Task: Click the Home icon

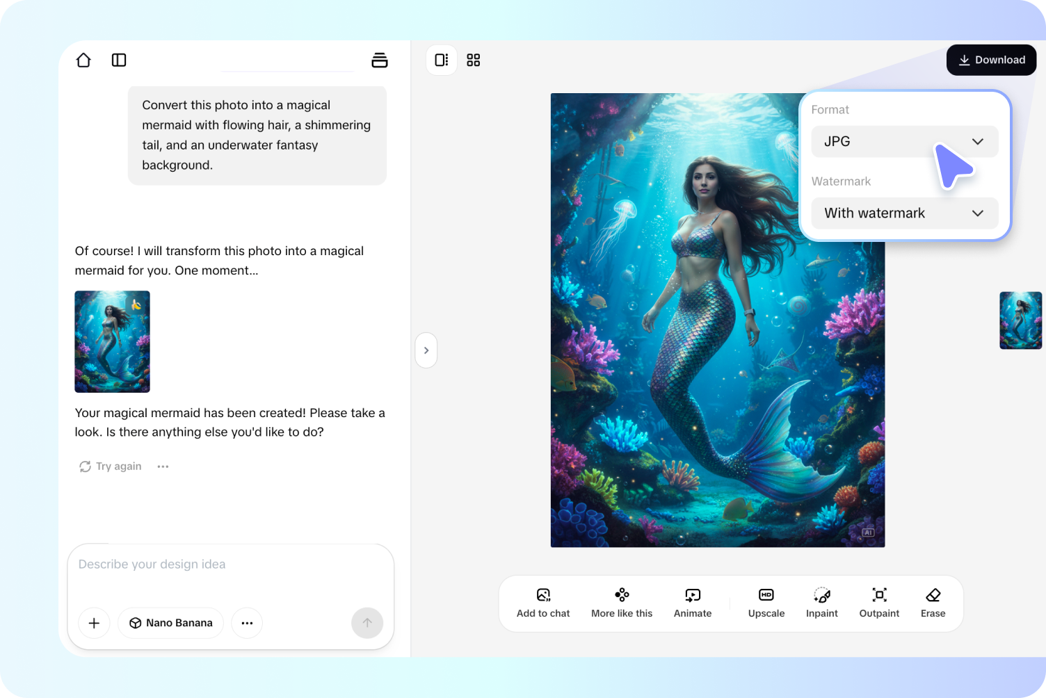Action: [x=83, y=60]
